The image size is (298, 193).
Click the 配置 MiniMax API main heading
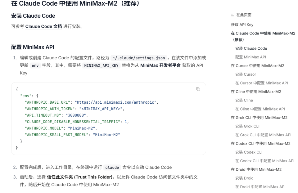tap(33, 47)
